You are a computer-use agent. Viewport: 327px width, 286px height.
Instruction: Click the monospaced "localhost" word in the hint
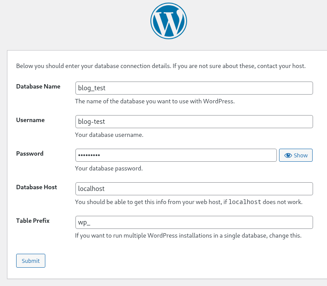pos(245,202)
